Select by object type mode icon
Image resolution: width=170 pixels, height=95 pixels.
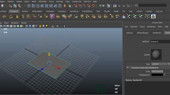(x=15, y=6)
